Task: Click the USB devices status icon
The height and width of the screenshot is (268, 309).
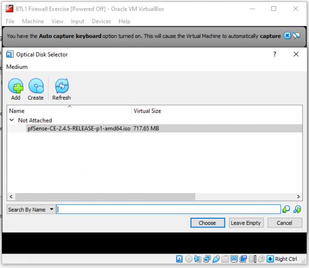Action: [x=216, y=259]
